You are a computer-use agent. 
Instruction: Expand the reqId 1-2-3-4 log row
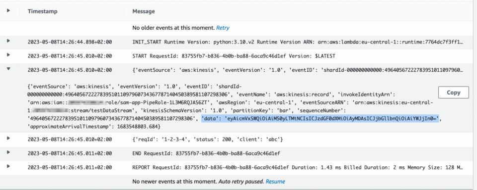point(8,139)
